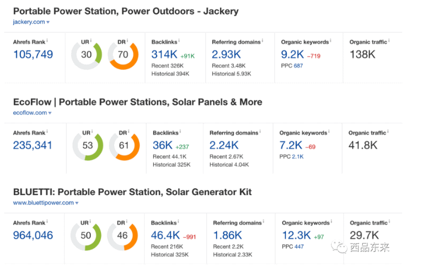Click EcoFlow's UR 53 gauge
Screen dimensions: 425x265
pyautogui.click(x=88, y=145)
